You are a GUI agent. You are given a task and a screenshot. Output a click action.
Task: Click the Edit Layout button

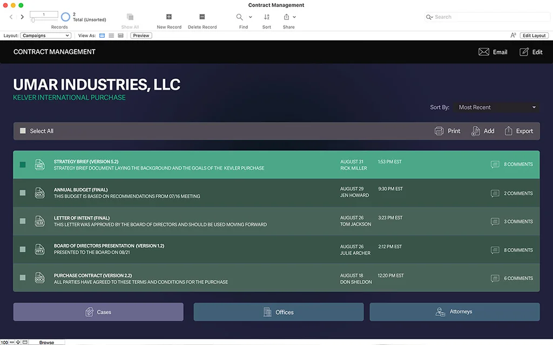[x=534, y=36]
